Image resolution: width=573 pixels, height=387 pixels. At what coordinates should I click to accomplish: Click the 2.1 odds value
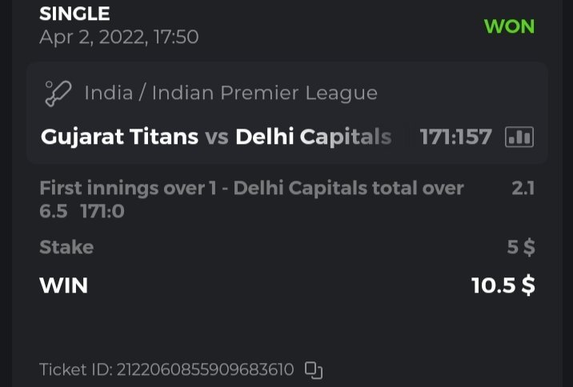(x=523, y=188)
